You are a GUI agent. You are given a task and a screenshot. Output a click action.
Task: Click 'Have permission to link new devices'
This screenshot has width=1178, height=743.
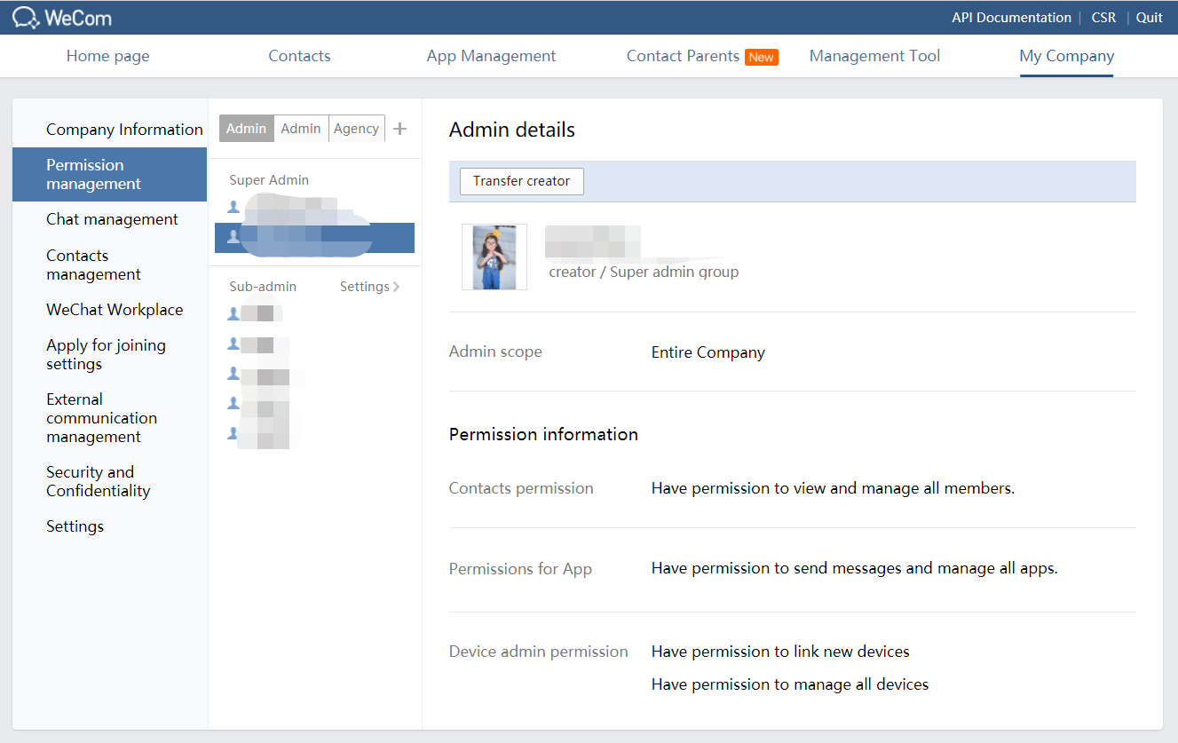tap(780, 652)
